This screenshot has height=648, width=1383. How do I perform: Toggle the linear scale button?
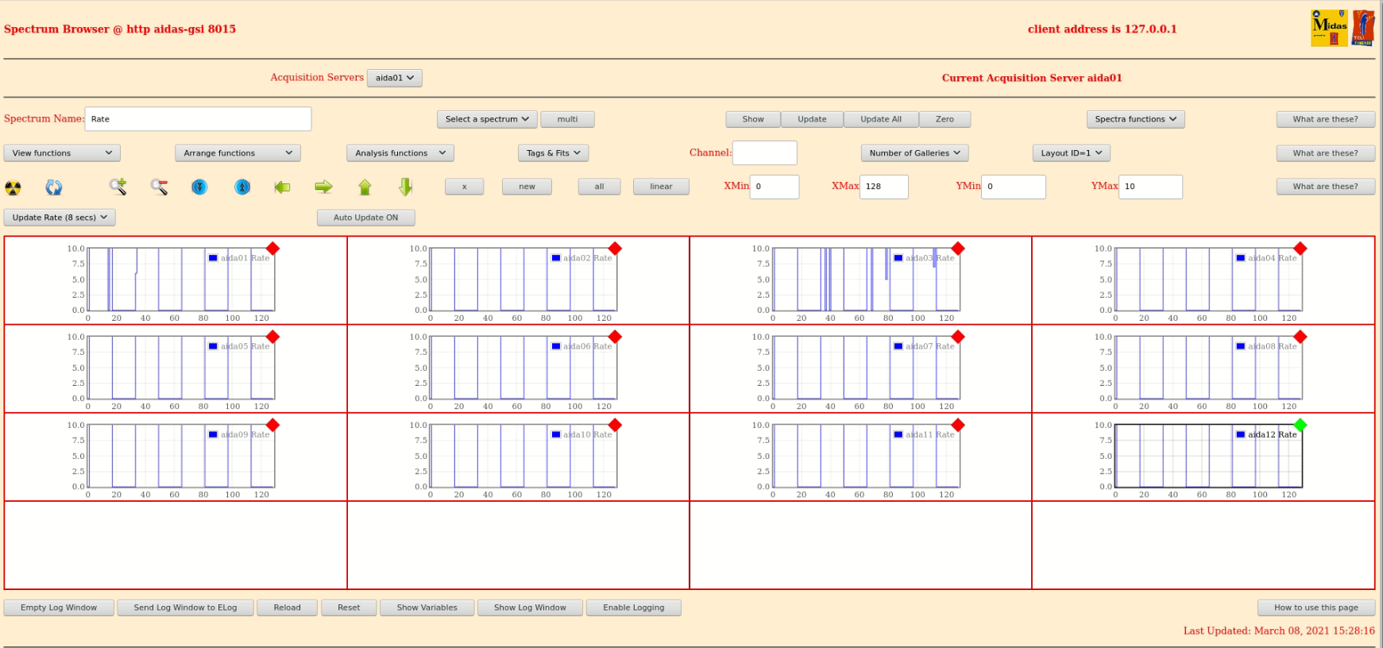[660, 187]
